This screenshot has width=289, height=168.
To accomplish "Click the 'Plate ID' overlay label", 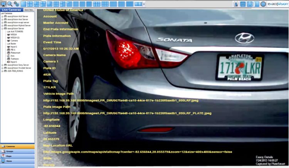I will [49, 68].
